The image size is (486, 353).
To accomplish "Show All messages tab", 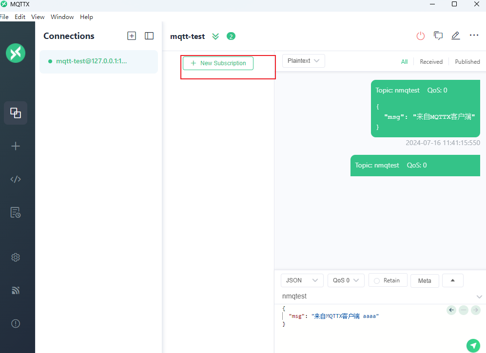I will 404,62.
